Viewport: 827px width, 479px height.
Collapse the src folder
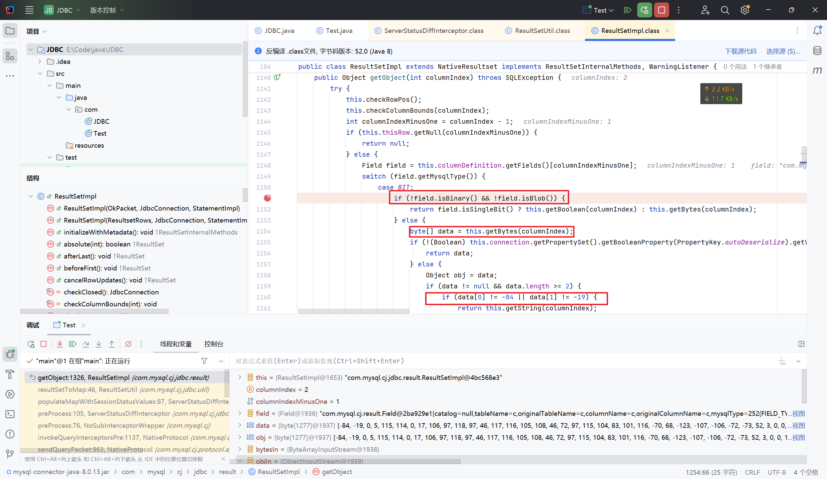coord(40,74)
